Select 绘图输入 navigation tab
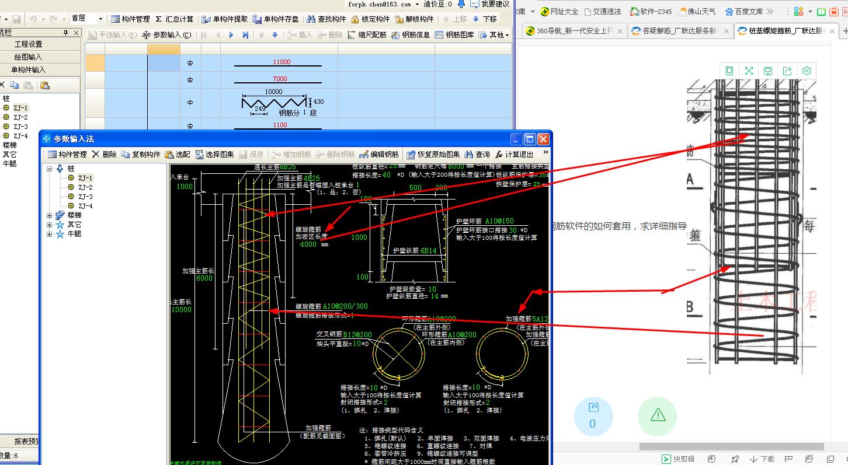Screen dimensions: 848x465 pos(29,57)
